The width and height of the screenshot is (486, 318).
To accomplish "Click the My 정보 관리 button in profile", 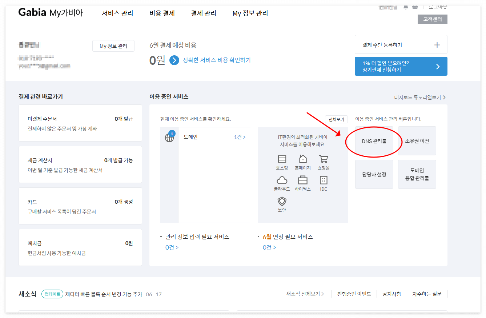I will tap(113, 46).
